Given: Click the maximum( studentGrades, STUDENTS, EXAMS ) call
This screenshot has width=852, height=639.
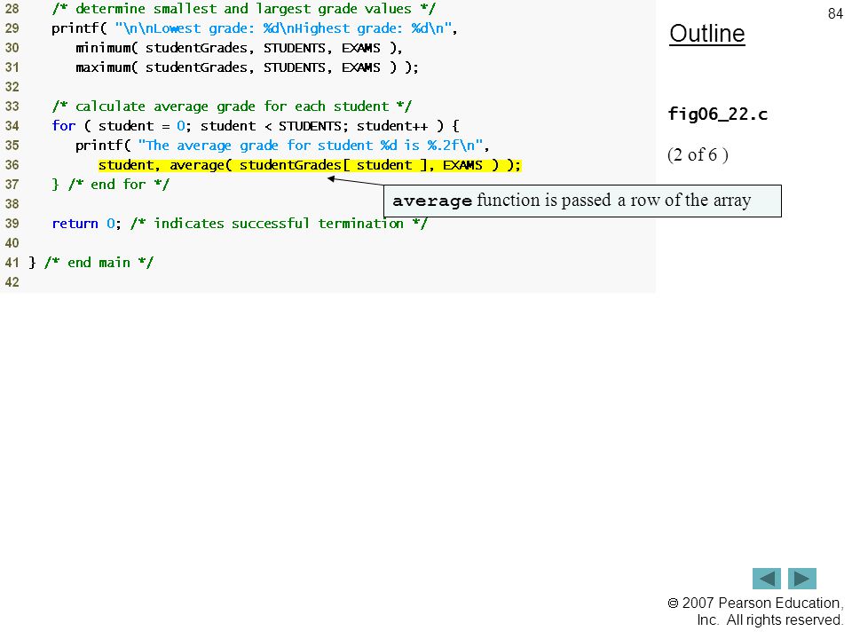Looking at the screenshot, I should pyautogui.click(x=247, y=67).
